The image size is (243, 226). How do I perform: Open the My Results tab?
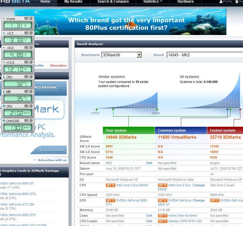coord(73,2)
